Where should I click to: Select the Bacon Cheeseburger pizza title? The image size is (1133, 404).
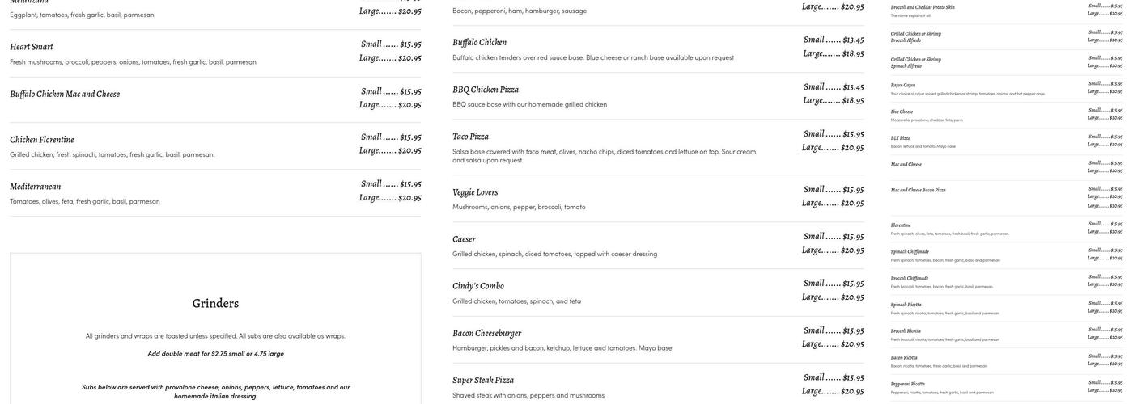486,333
